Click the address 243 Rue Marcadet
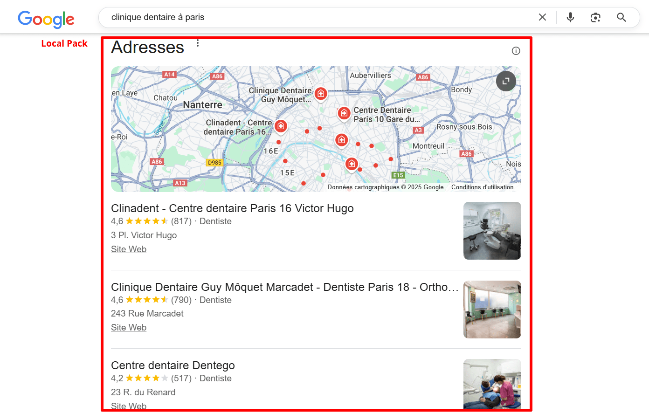Image resolution: width=649 pixels, height=413 pixels. click(x=147, y=314)
